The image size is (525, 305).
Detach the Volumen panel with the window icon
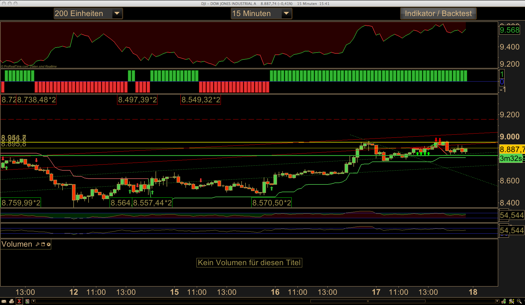43,244
